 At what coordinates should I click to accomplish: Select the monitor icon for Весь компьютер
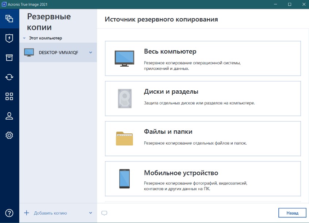click(125, 58)
